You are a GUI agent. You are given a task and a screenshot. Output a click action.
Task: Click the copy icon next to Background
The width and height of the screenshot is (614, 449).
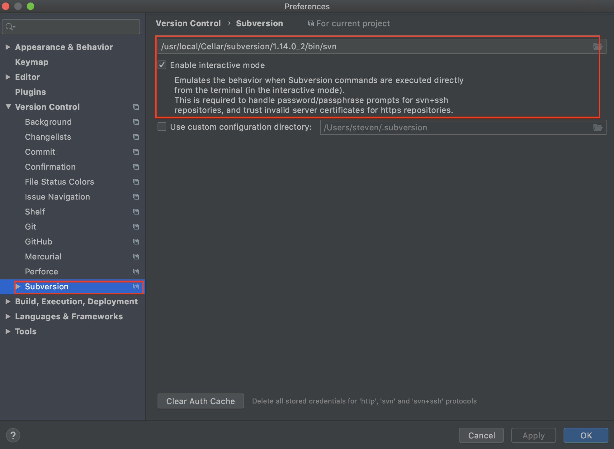tap(136, 122)
